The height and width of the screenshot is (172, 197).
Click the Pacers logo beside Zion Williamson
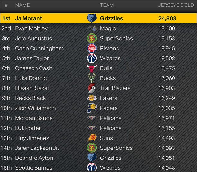(92, 108)
